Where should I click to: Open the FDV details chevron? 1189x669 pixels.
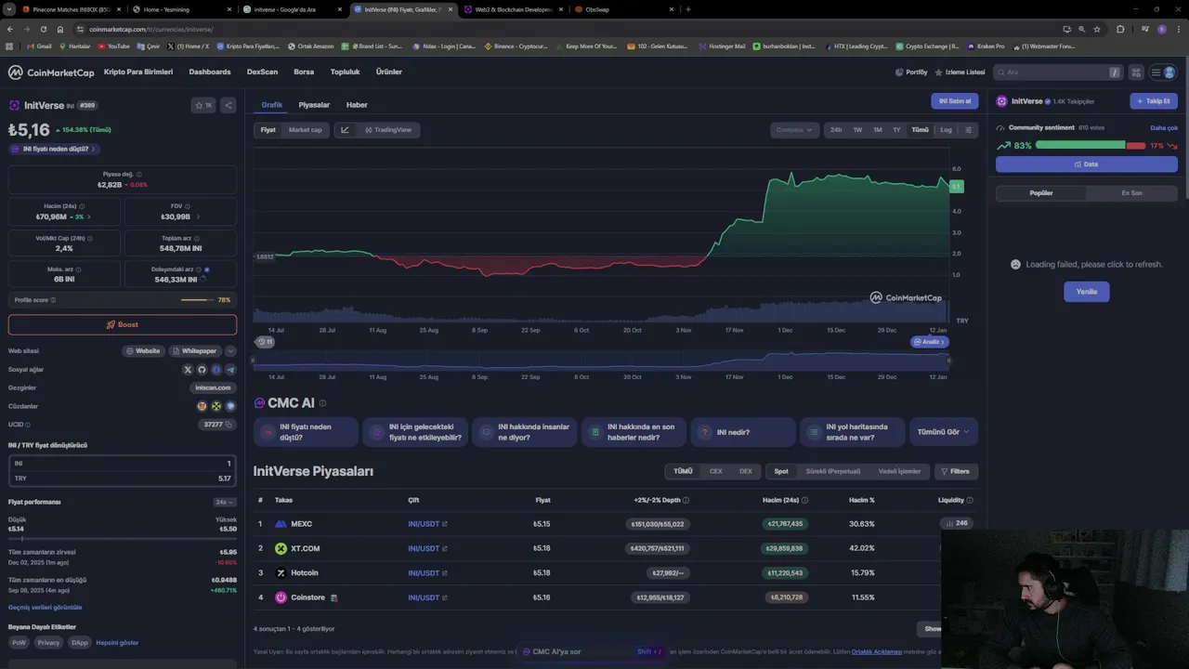198,216
